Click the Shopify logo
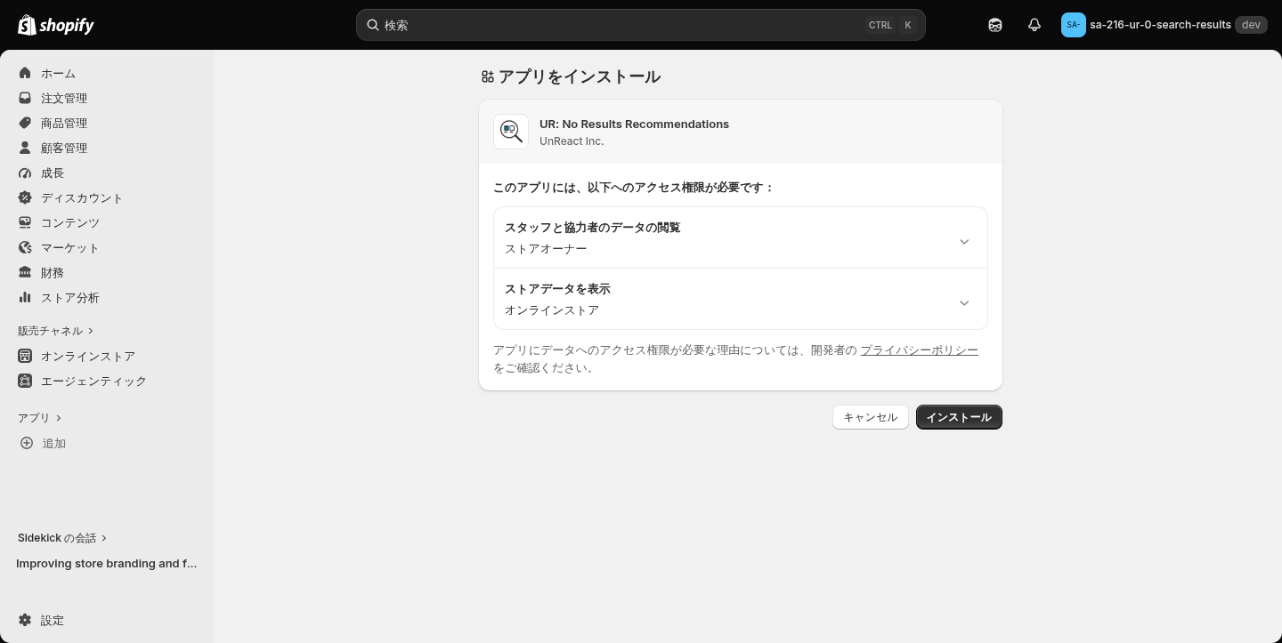The image size is (1282, 643). [56, 25]
